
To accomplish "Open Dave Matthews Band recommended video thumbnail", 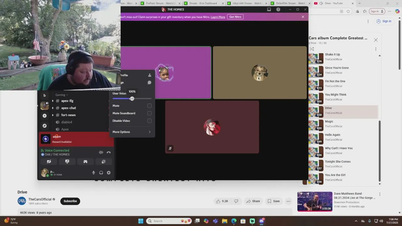I will click(x=315, y=202).
